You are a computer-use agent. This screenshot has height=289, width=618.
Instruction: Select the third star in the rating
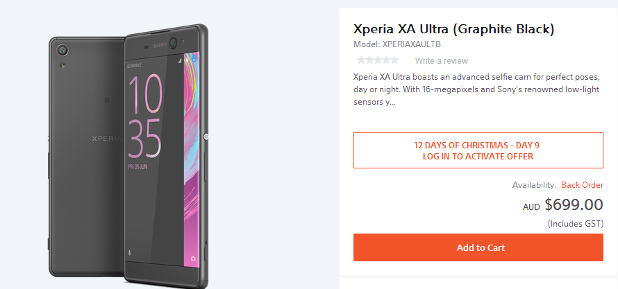coord(378,60)
